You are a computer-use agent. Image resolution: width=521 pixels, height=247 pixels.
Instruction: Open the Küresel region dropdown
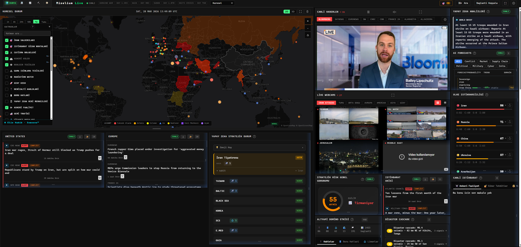coord(222,3)
